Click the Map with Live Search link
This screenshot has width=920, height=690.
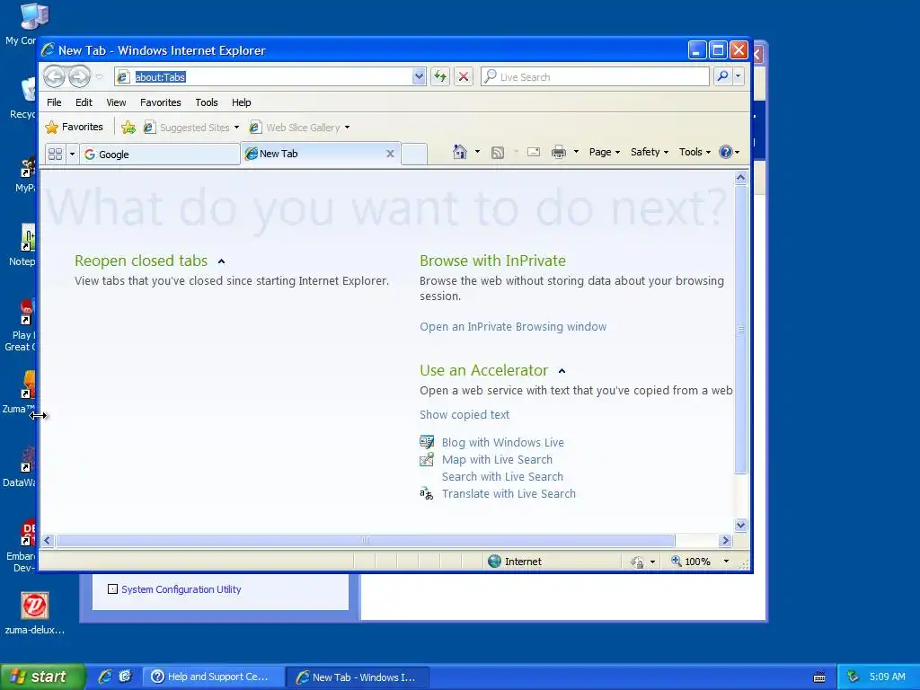(x=497, y=459)
